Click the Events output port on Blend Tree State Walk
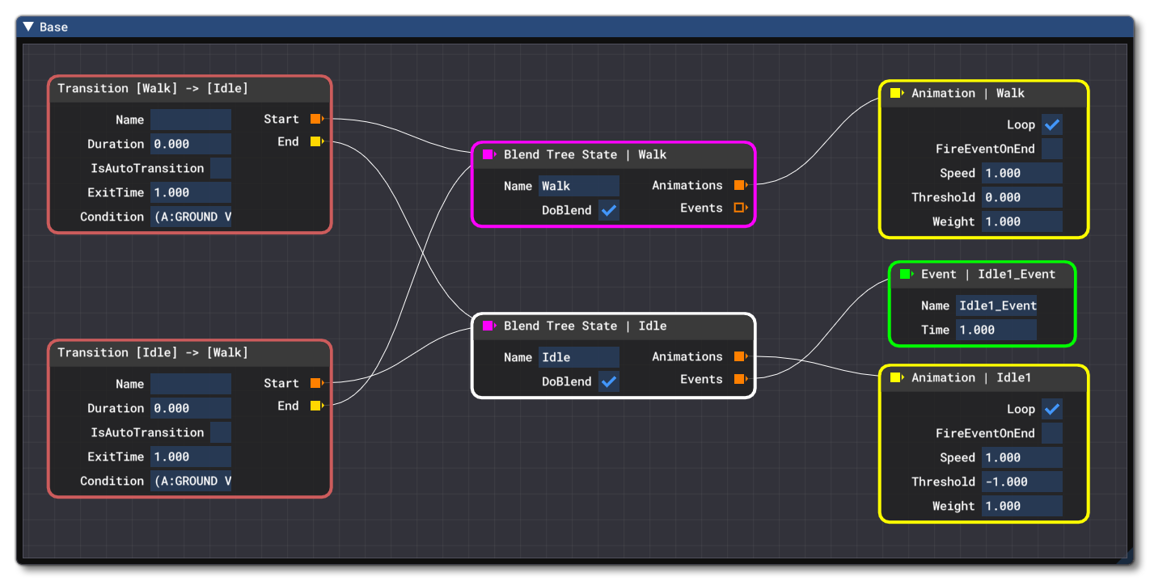 coord(740,207)
